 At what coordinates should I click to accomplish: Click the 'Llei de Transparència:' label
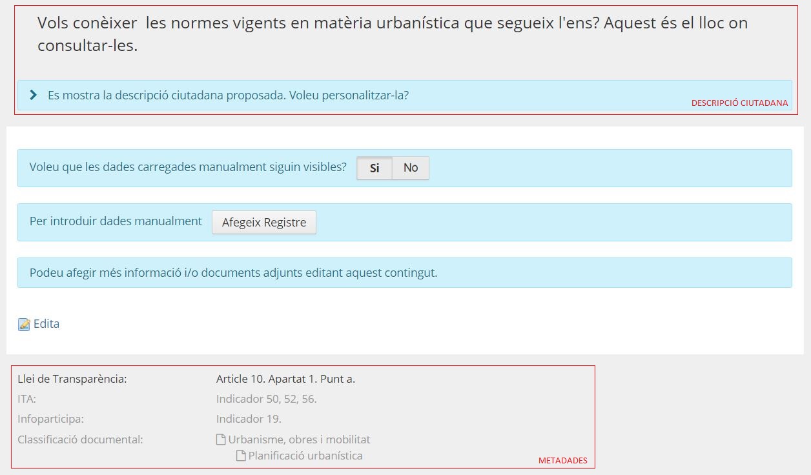[72, 379]
